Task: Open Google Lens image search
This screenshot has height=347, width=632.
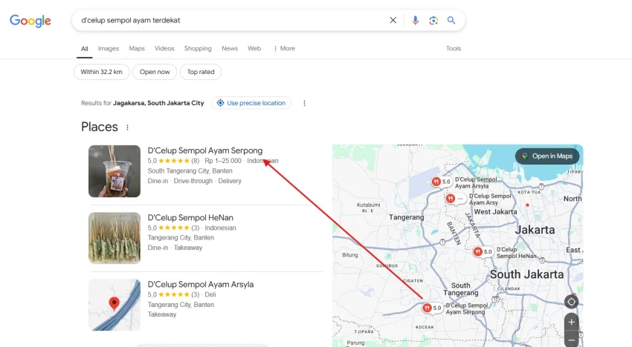Action: pyautogui.click(x=433, y=20)
